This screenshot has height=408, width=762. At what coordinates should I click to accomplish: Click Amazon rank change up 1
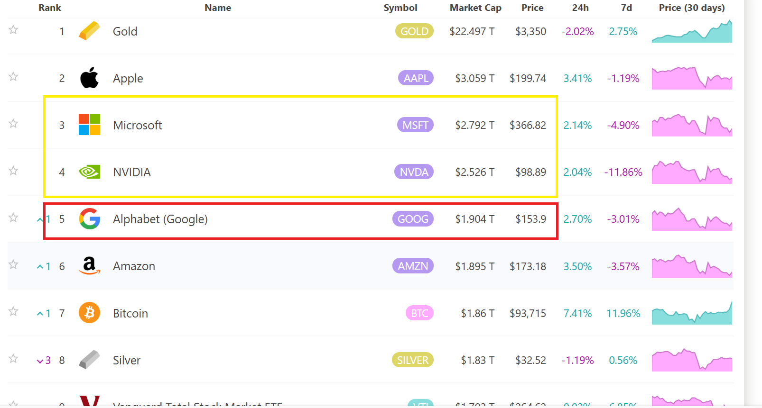tap(44, 266)
